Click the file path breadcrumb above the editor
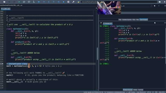Image resolution: width=166 pixels, height=93 pixels. [11, 5]
